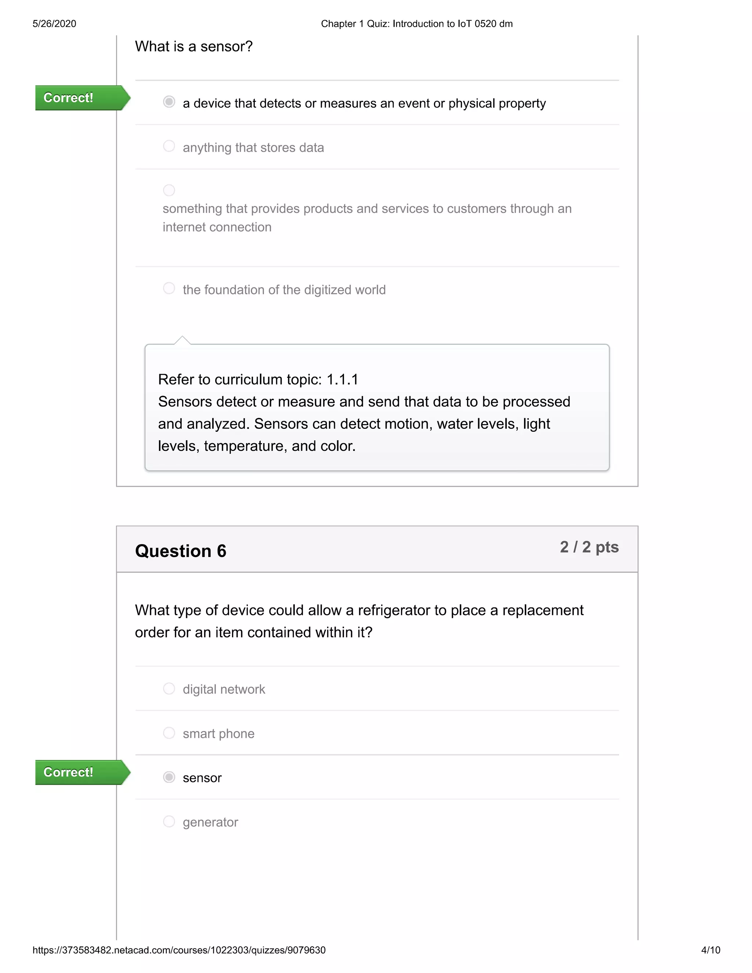Select radio for 'anything that stores data'

169,146
